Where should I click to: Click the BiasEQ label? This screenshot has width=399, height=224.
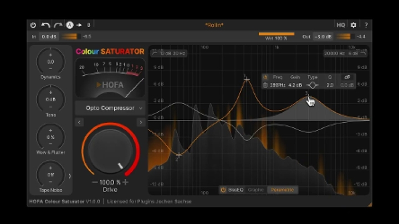(x=236, y=190)
